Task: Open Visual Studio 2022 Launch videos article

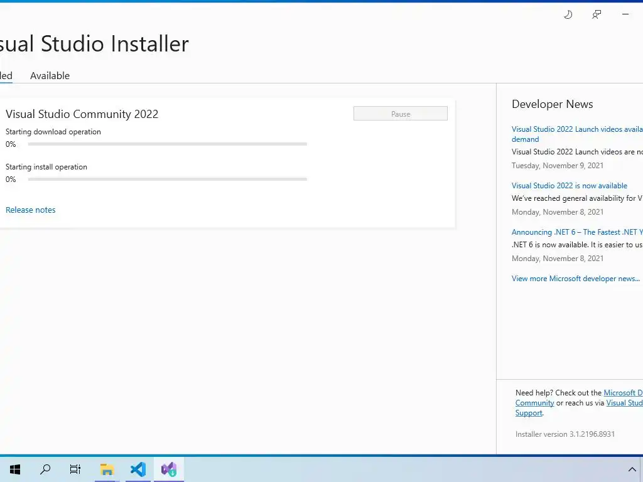Action: [x=577, y=134]
